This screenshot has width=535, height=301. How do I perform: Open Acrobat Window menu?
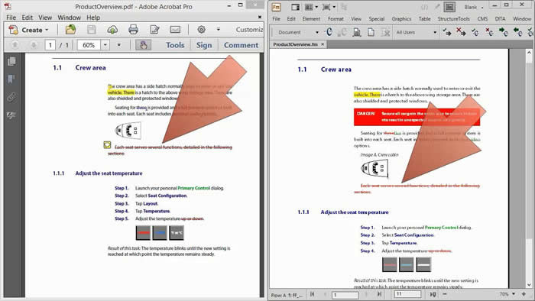click(70, 18)
